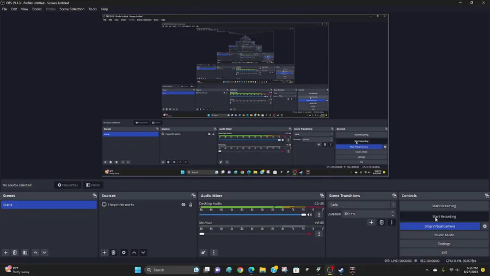The height and width of the screenshot is (276, 490).
Task: Remove selected scene with trash icon
Action: point(15,253)
